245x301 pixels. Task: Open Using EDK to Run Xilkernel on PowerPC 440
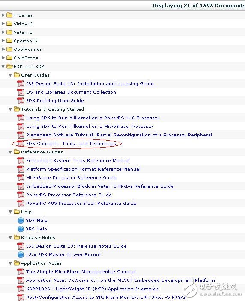[x=93, y=118]
